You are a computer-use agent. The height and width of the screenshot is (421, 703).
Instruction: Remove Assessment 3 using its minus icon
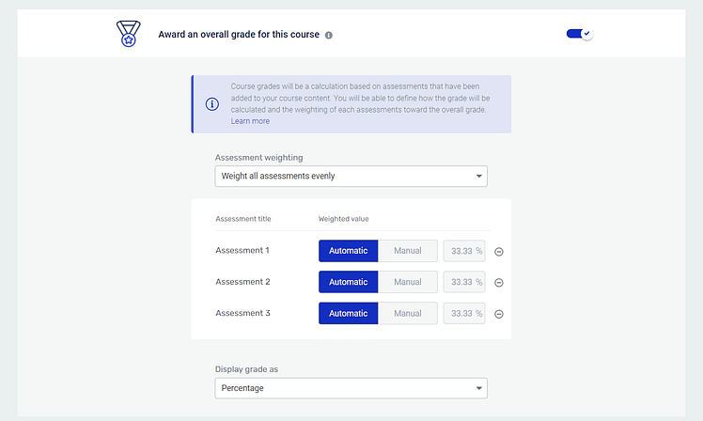499,314
